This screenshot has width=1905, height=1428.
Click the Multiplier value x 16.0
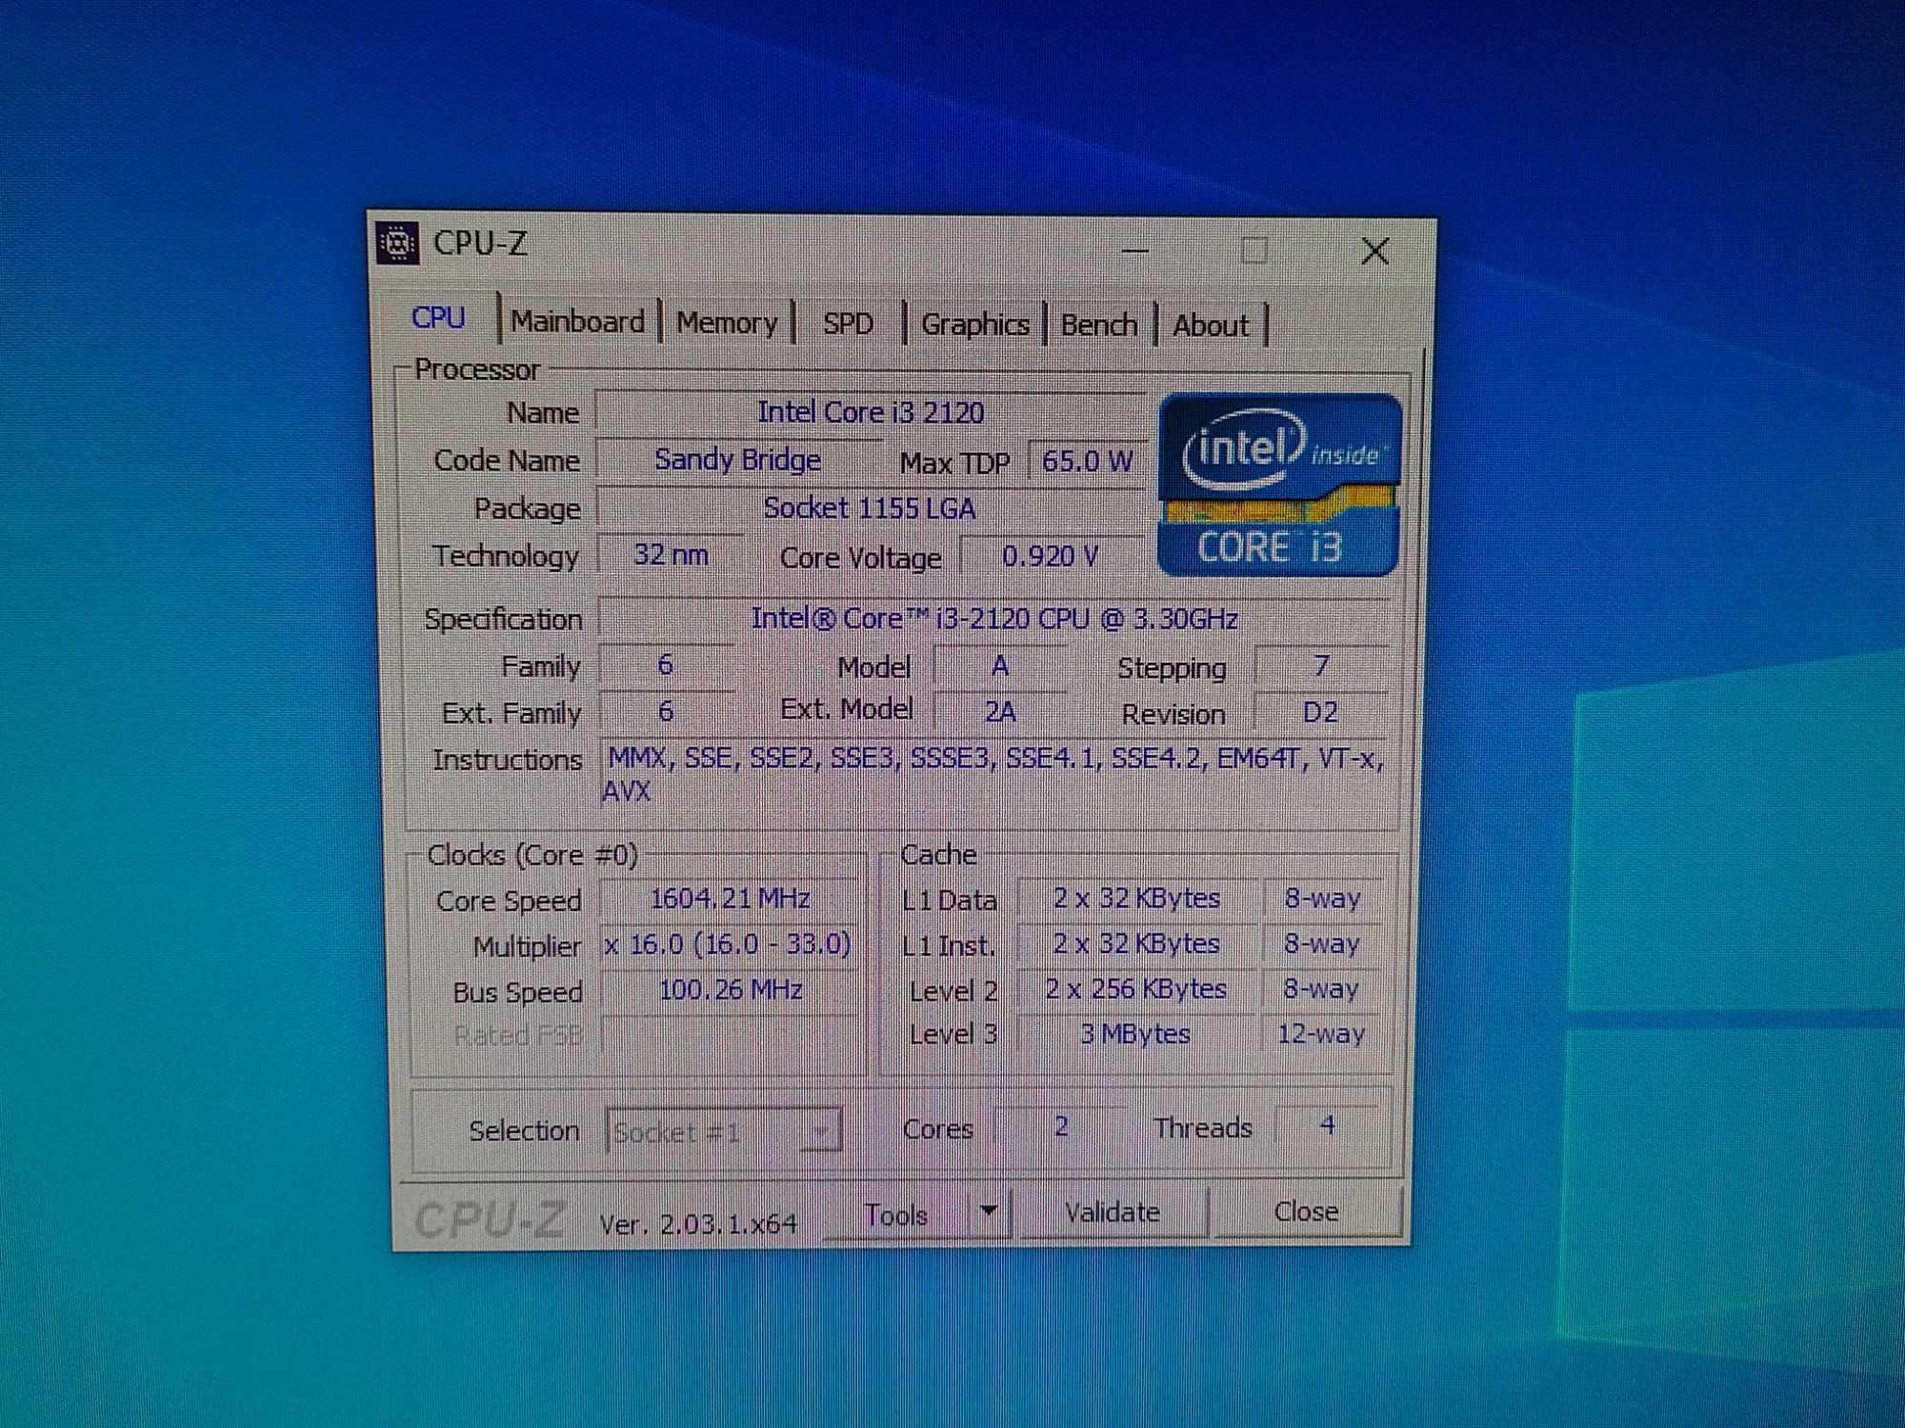coord(730,944)
